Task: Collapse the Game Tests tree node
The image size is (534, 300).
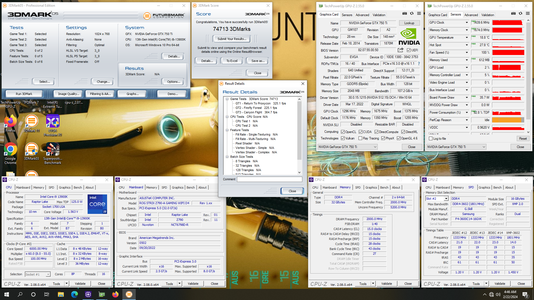Action: coord(227,99)
